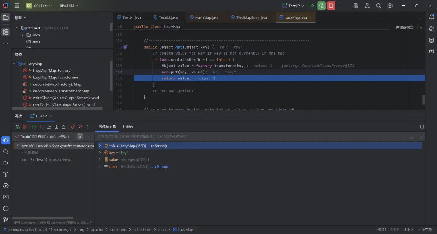Open the Database tool window icon

[x=431, y=40]
